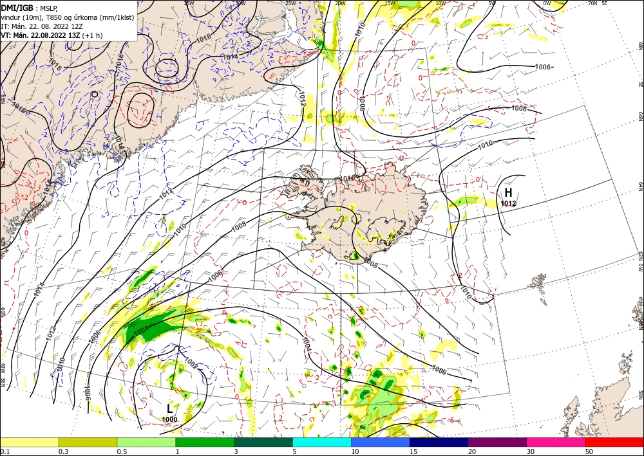The height and width of the screenshot is (456, 644).
Task: Click the '1002' isobar label
Action: [x=192, y=363]
